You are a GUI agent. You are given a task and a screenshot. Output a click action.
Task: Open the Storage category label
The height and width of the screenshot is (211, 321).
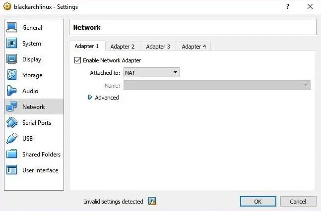32,75
